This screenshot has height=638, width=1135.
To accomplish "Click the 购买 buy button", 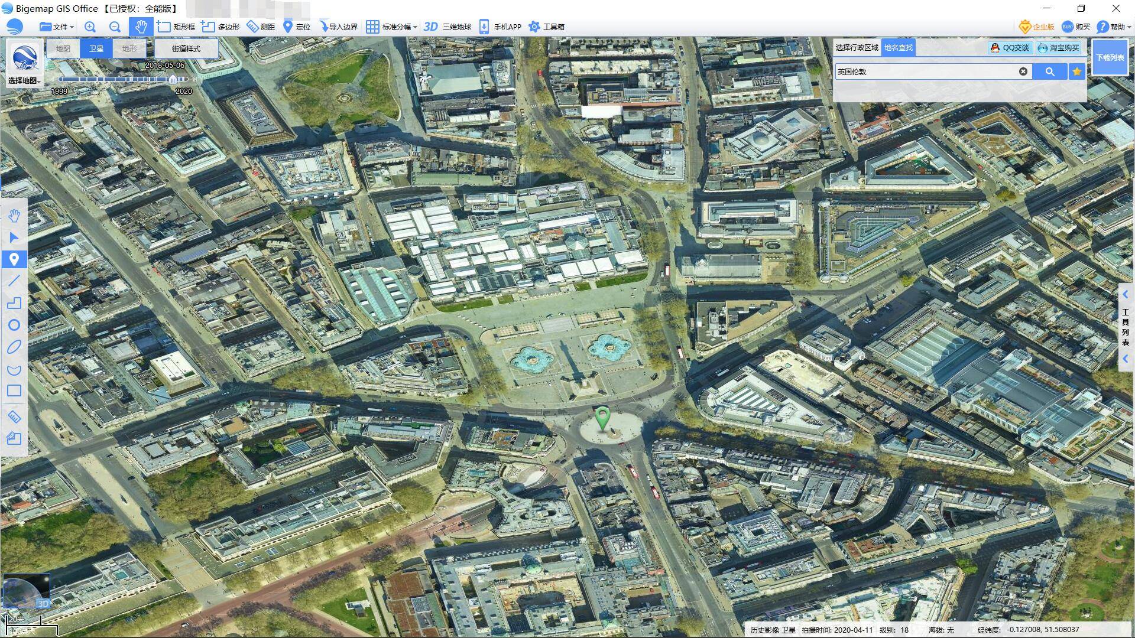I will [1076, 27].
